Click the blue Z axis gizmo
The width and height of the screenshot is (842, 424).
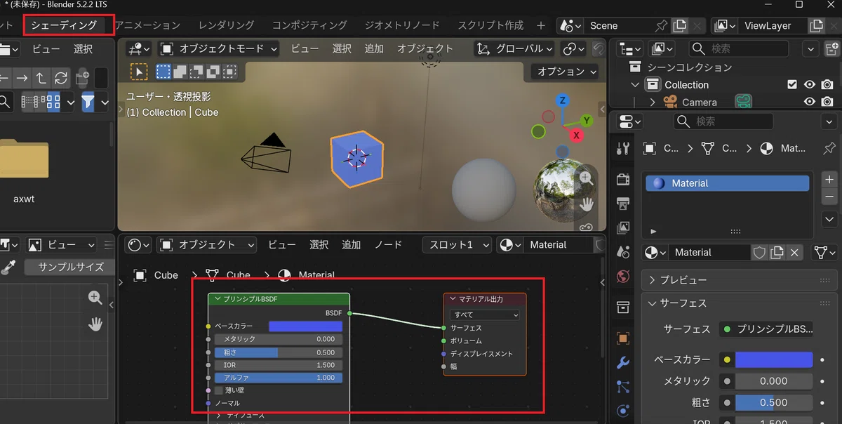(563, 101)
